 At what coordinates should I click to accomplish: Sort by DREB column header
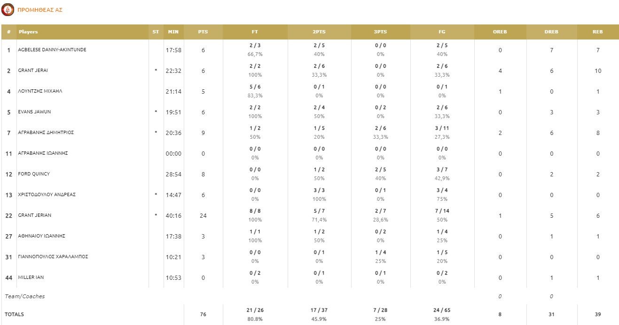click(x=551, y=32)
